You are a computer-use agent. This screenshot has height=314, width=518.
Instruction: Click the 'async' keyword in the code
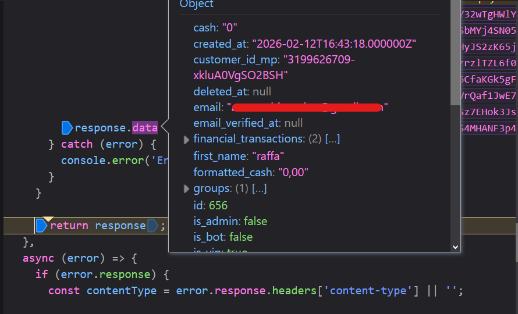pos(38,258)
